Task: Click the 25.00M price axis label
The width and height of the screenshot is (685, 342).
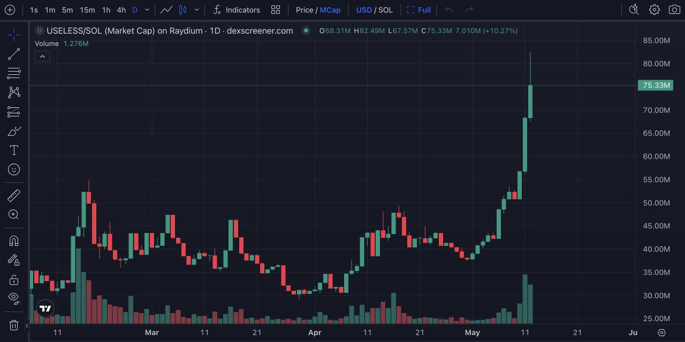Action: coord(656,319)
